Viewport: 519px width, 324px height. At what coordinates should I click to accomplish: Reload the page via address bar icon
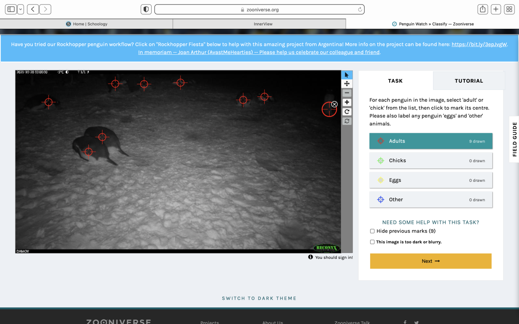click(x=360, y=9)
